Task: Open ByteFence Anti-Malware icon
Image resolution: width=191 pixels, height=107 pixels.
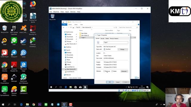Action: [24, 79]
